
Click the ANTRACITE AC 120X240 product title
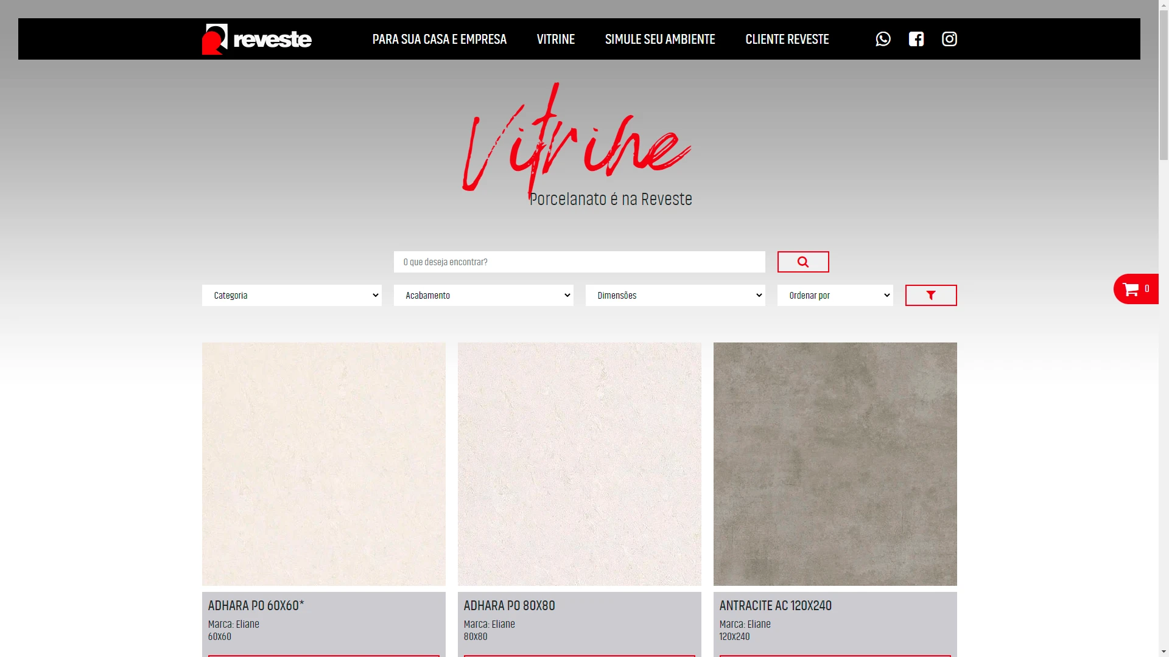tap(776, 605)
